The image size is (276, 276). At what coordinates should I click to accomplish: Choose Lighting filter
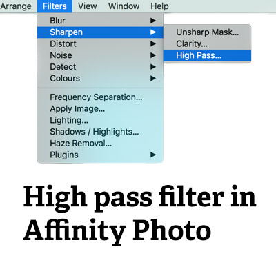click(100, 120)
